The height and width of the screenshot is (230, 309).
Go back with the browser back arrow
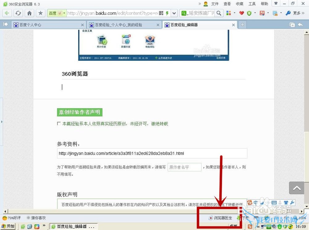[x=7, y=13]
